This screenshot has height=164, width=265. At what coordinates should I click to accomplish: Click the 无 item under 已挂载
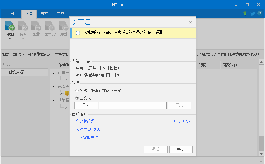pos(67,79)
